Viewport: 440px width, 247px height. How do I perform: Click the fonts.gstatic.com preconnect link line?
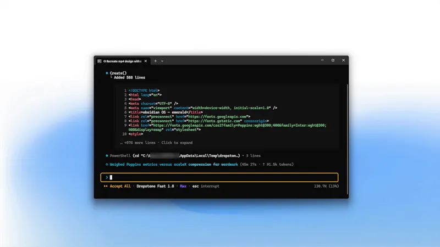pos(199,121)
